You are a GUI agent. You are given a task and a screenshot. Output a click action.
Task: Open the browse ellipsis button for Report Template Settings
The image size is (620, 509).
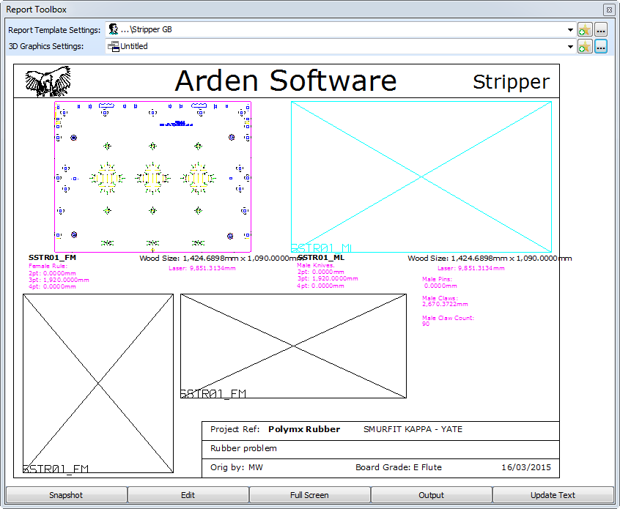pos(601,30)
